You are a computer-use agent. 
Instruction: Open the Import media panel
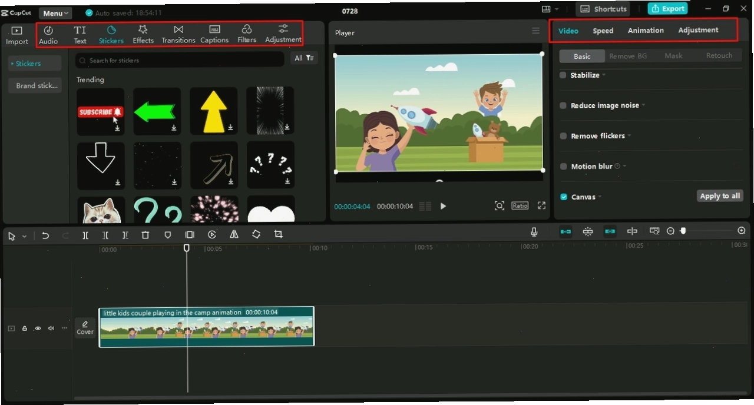pyautogui.click(x=17, y=35)
